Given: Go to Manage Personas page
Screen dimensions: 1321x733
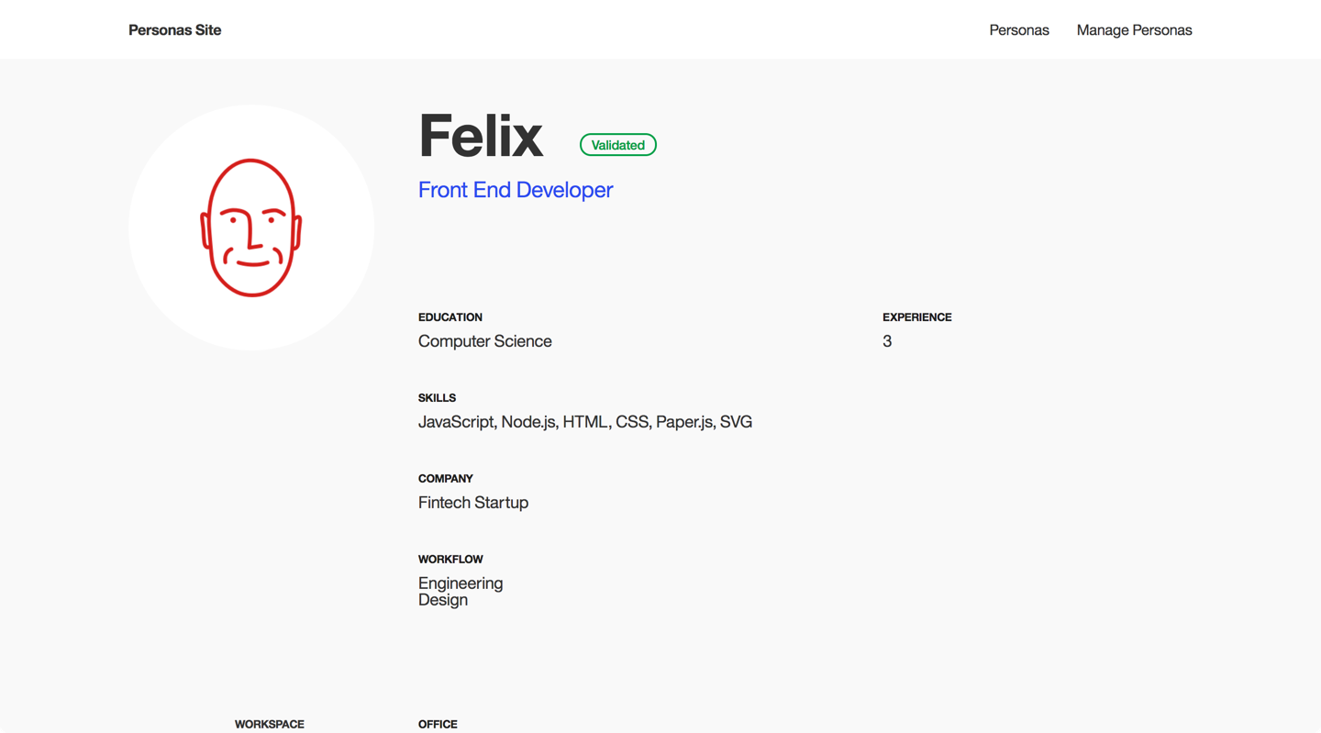Looking at the screenshot, I should 1134,30.
